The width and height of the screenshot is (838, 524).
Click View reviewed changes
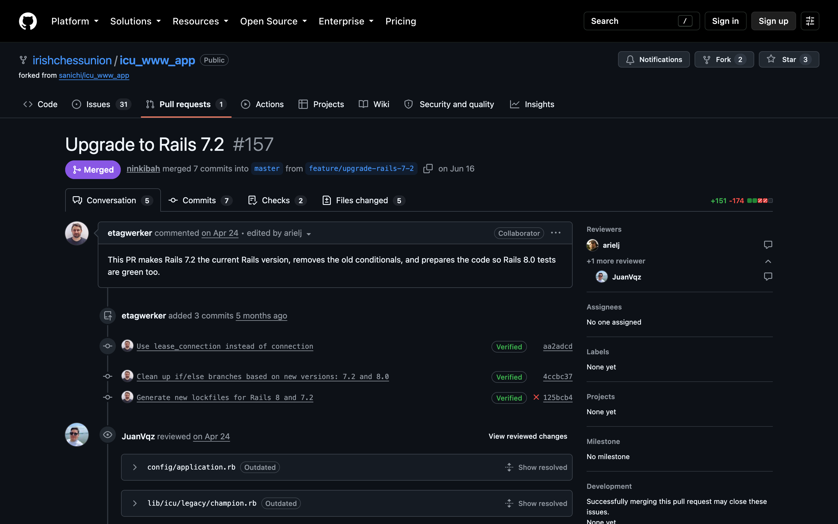(528, 436)
